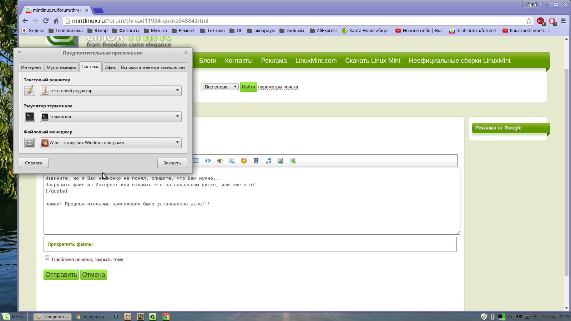The image size is (571, 321).
Task: Check 'Проблема решена, закрыть тему' checkbox
Action: pos(47,258)
